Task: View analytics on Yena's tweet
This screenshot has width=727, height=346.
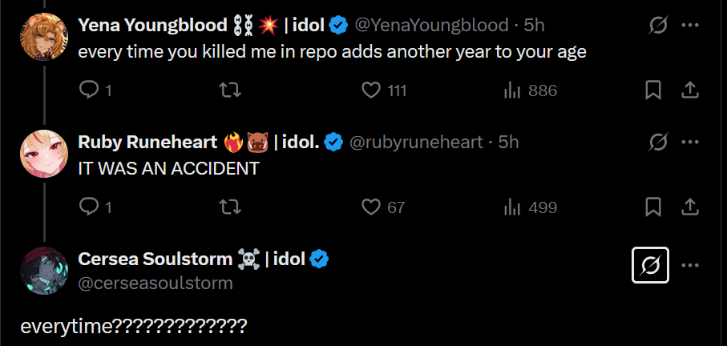Action: (511, 91)
